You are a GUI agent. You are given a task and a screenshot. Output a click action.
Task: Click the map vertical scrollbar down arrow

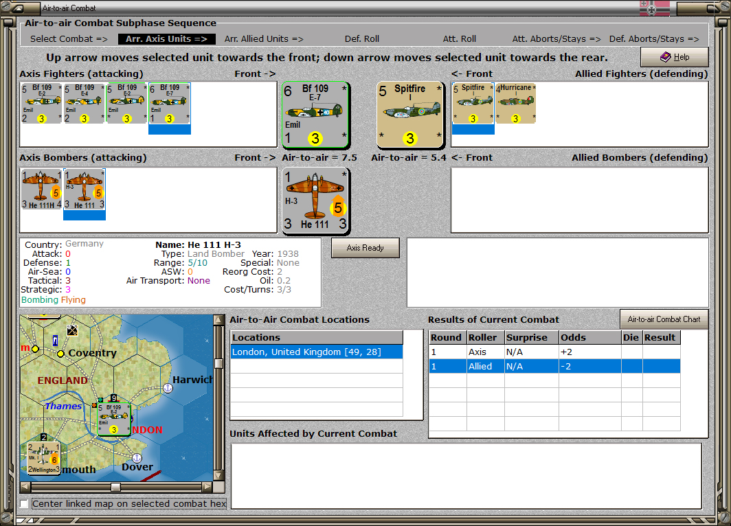tap(218, 476)
